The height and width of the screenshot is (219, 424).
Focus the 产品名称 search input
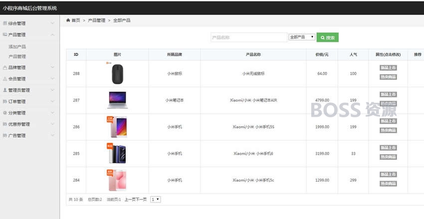[x=249, y=37]
